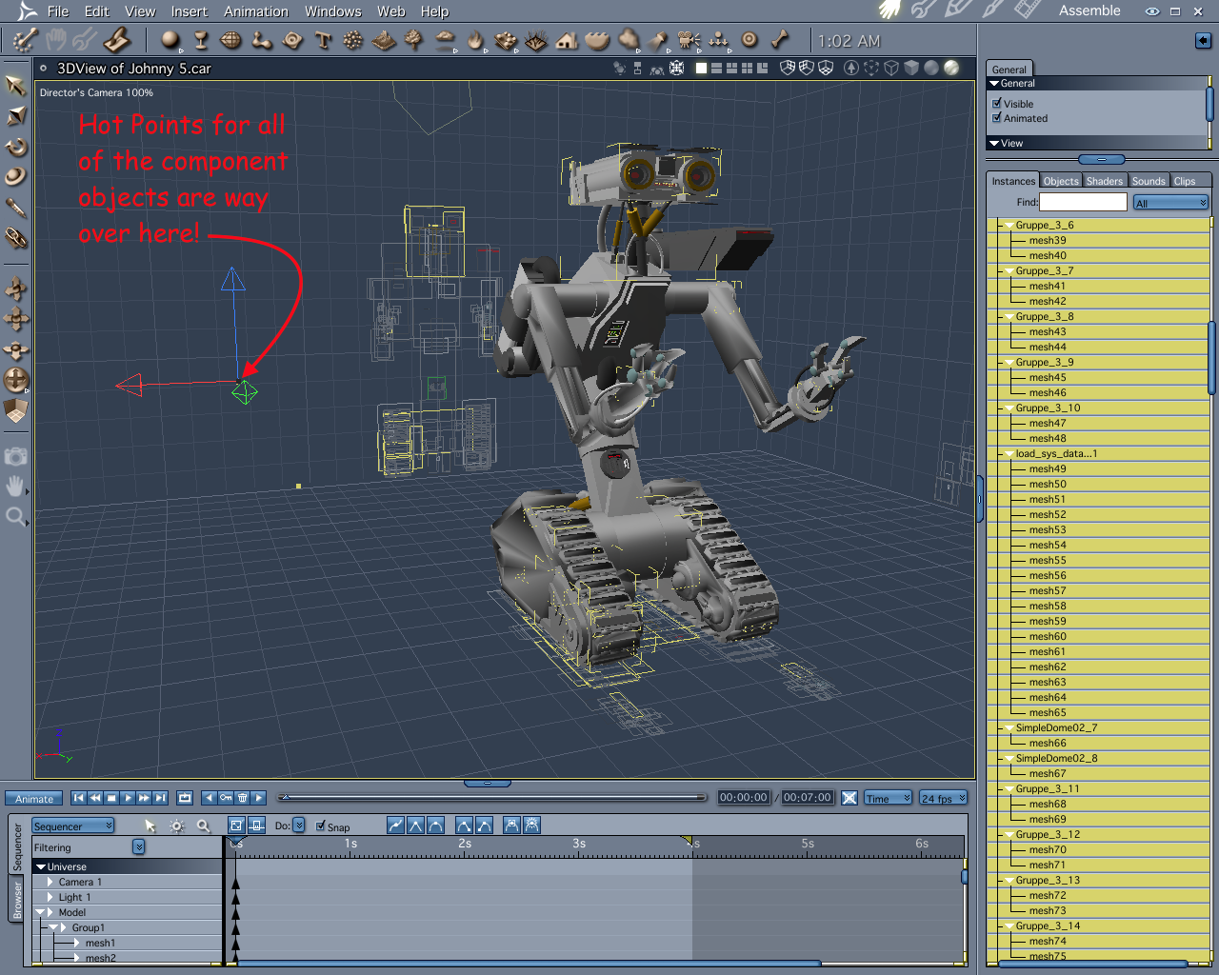Insert a target helper object
The width and height of the screenshot is (1219, 975).
749,40
